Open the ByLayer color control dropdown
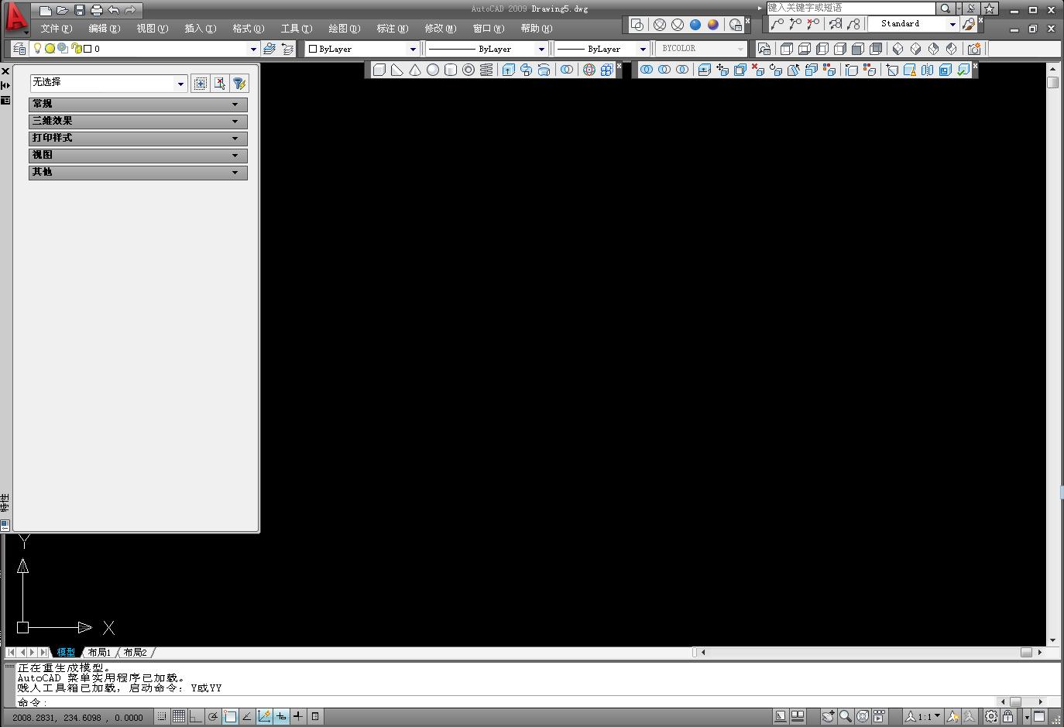 tap(362, 49)
